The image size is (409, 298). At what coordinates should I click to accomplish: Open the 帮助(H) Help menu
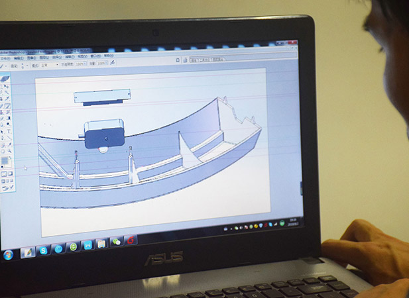click(x=109, y=56)
